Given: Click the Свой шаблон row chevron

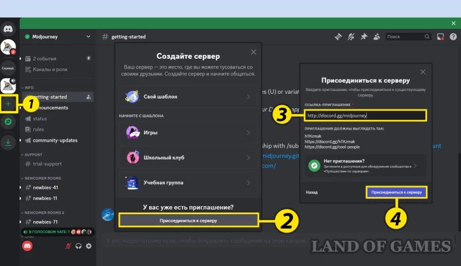Looking at the screenshot, I should coord(248,97).
